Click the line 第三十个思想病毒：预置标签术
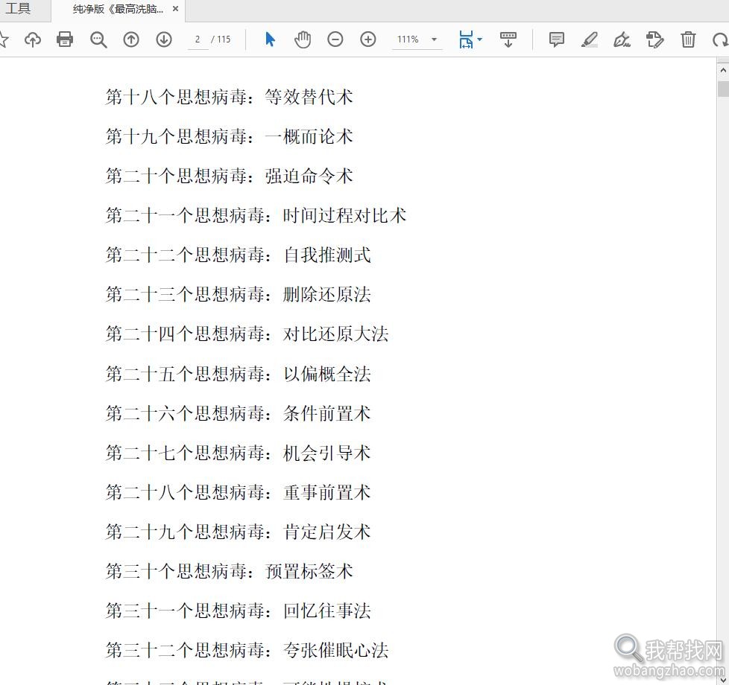Screen dimensions: 729x685 (x=229, y=571)
